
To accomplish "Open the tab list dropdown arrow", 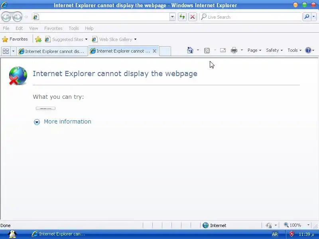I will tap(13, 51).
